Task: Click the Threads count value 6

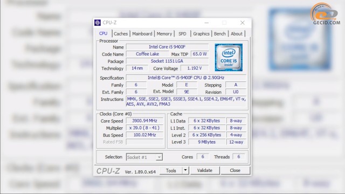Action: (238, 157)
